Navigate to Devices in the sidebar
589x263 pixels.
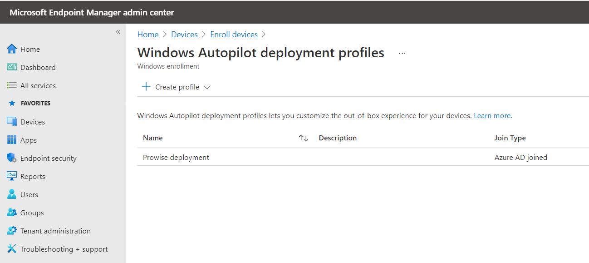tap(33, 122)
